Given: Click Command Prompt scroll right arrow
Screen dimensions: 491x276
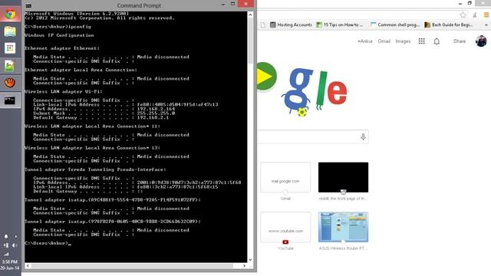Looking at the screenshot, I should tap(244, 266).
